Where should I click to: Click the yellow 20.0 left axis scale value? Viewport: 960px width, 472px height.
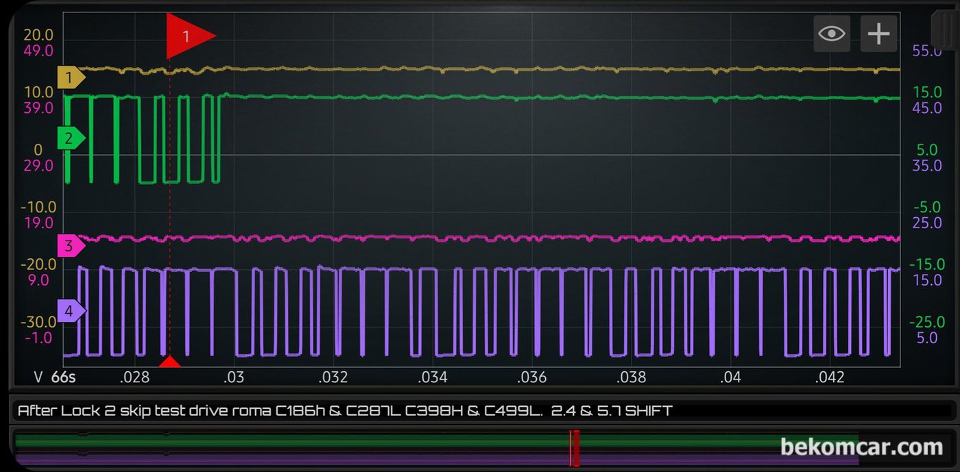click(x=38, y=35)
